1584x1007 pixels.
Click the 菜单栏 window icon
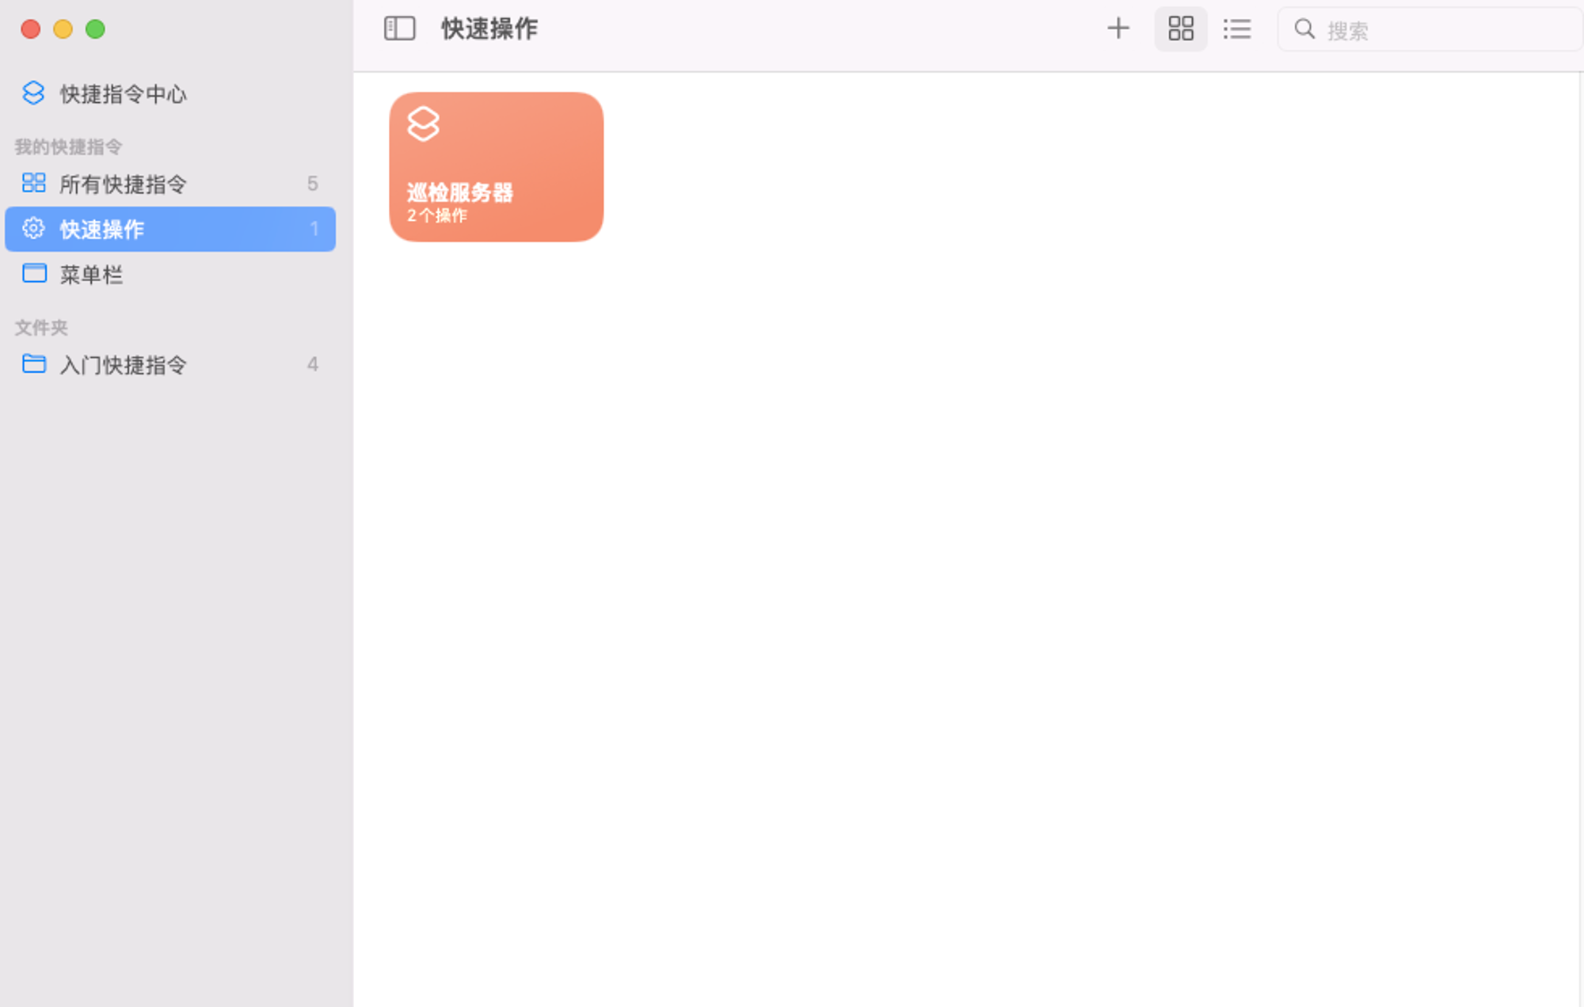click(x=34, y=273)
